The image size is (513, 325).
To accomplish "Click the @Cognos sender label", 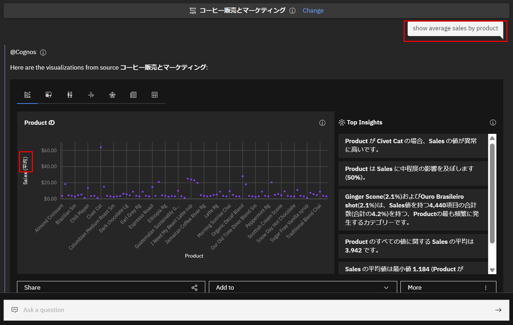I will coord(23,52).
